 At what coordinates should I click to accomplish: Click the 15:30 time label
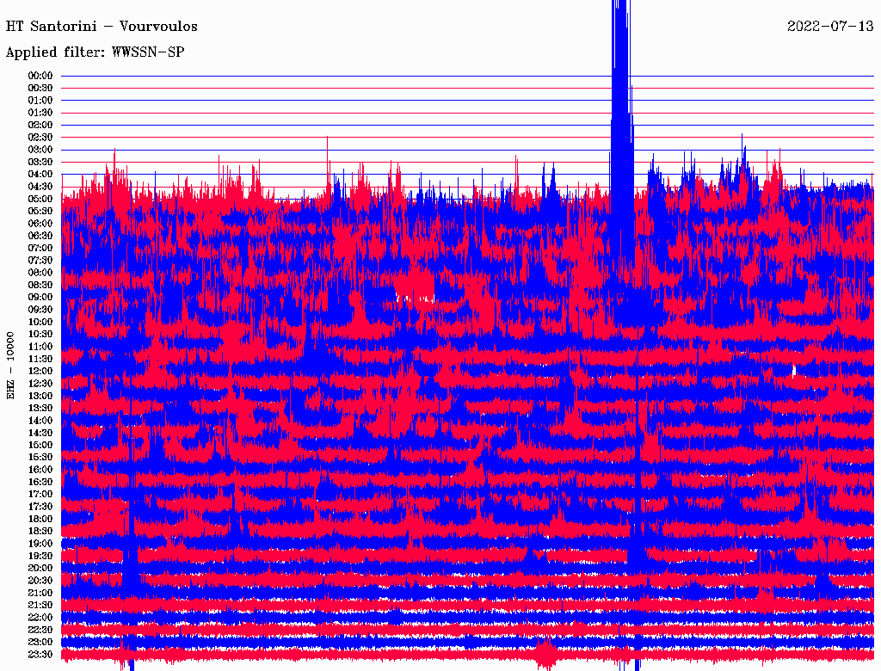pos(40,457)
